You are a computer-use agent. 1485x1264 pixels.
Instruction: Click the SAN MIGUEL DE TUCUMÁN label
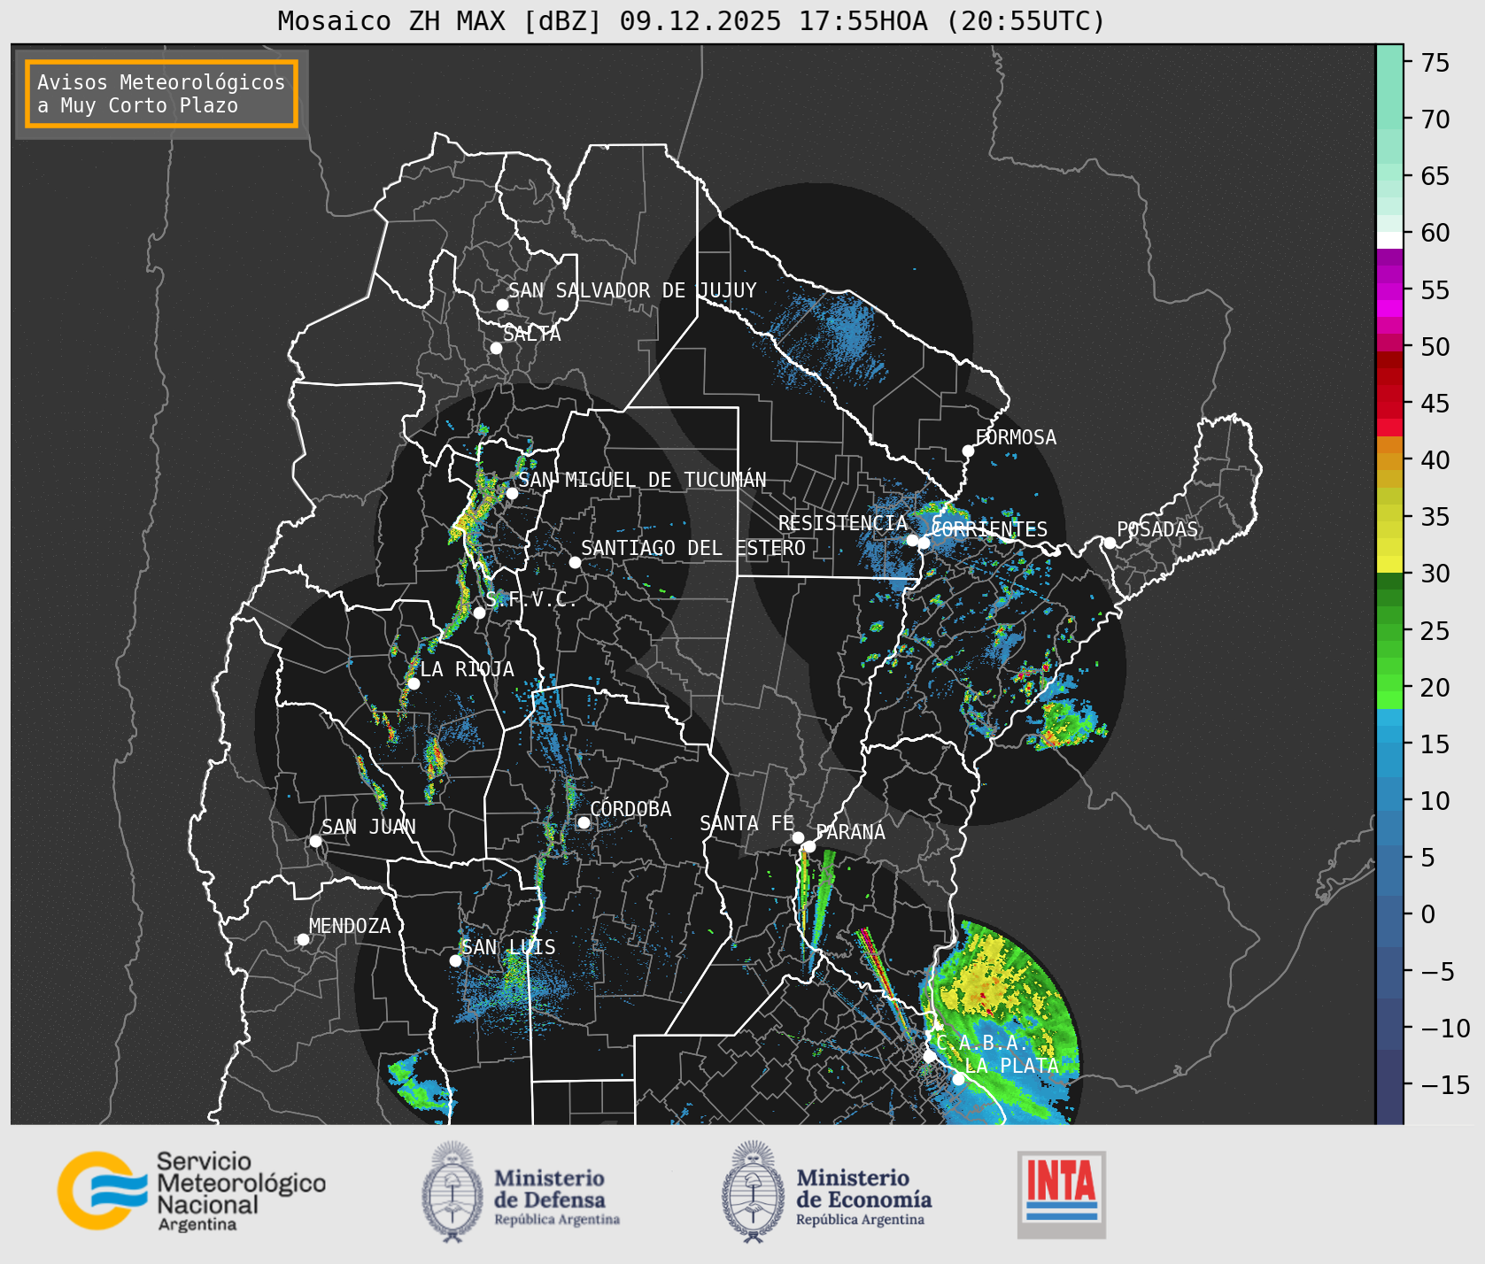642,480
